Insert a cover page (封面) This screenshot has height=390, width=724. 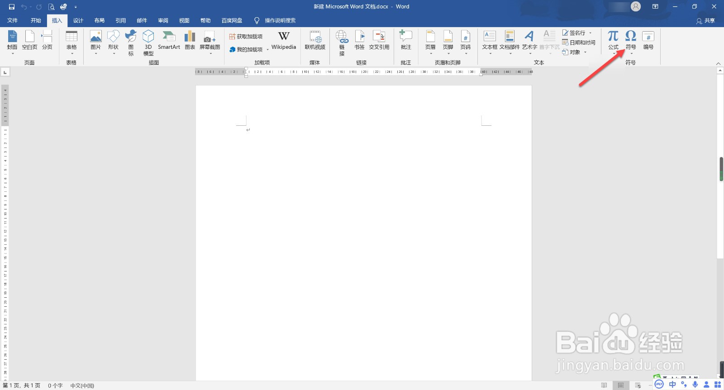(x=12, y=42)
